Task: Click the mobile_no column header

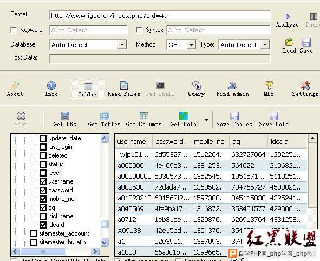Action: (210, 141)
